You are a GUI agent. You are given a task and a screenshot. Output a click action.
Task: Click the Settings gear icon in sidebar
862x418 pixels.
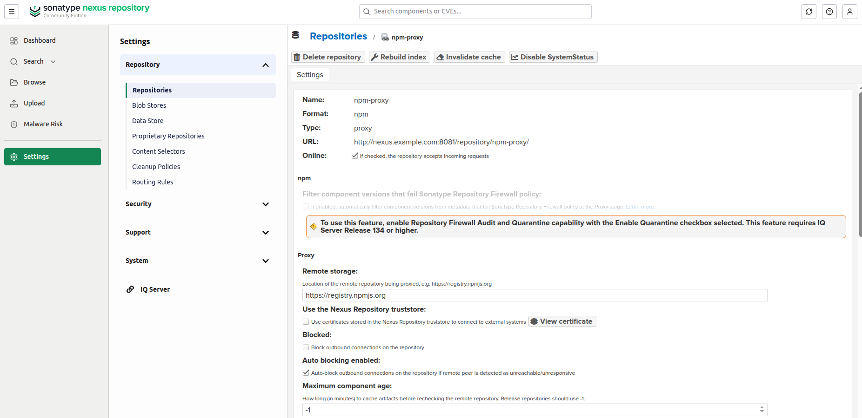point(14,157)
